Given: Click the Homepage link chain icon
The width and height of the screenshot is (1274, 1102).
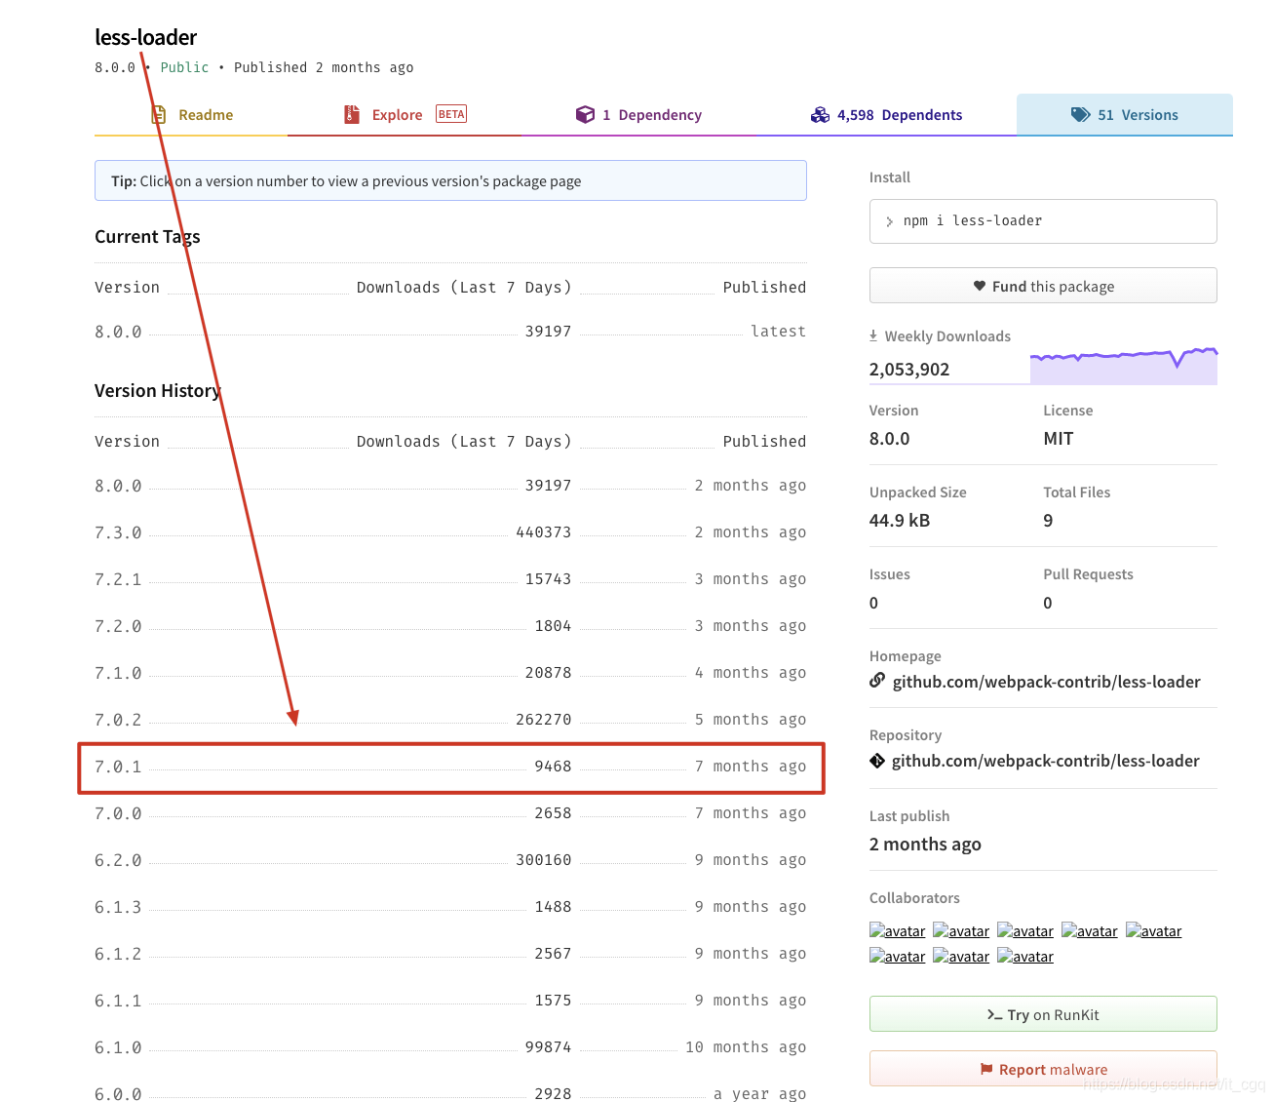Looking at the screenshot, I should click(877, 681).
